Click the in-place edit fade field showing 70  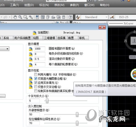pos(34,123)
